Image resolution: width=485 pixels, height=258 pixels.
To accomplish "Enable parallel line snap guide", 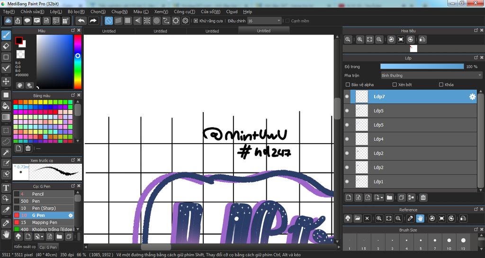I will [x=118, y=21].
